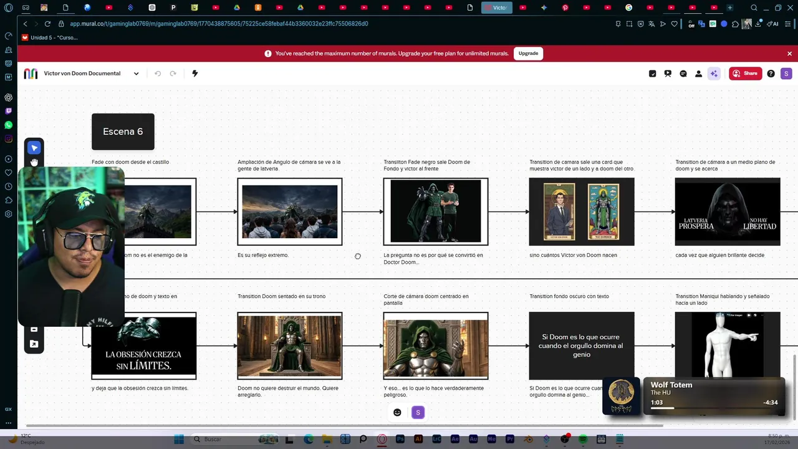Select the Doom and Victor standing image
The width and height of the screenshot is (798, 449).
pos(436,211)
